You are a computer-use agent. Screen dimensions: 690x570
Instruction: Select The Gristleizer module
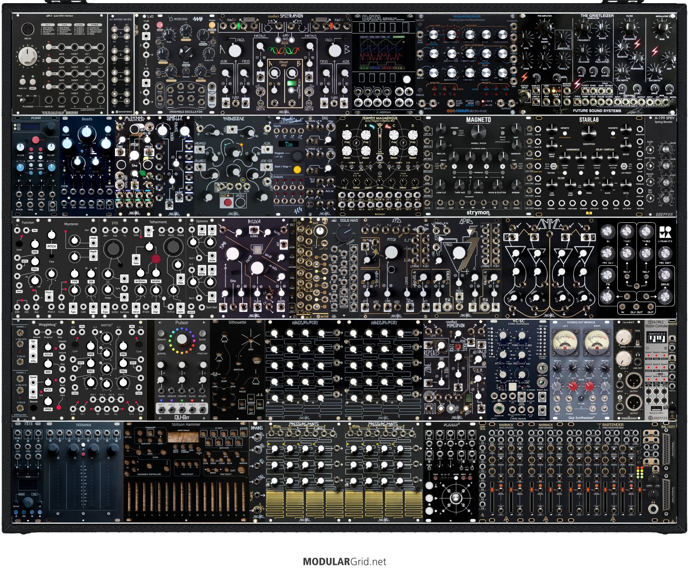(598, 64)
